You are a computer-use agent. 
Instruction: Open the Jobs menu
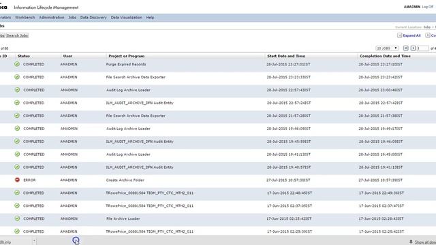coord(72,18)
